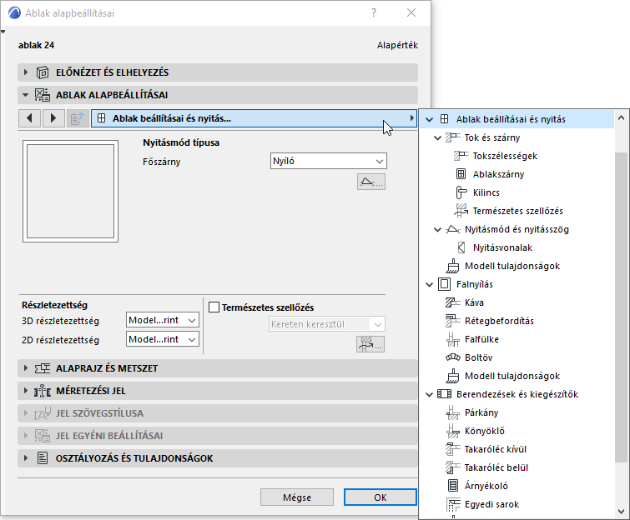Enable the Természetes szellőzés checkbox

(x=214, y=307)
